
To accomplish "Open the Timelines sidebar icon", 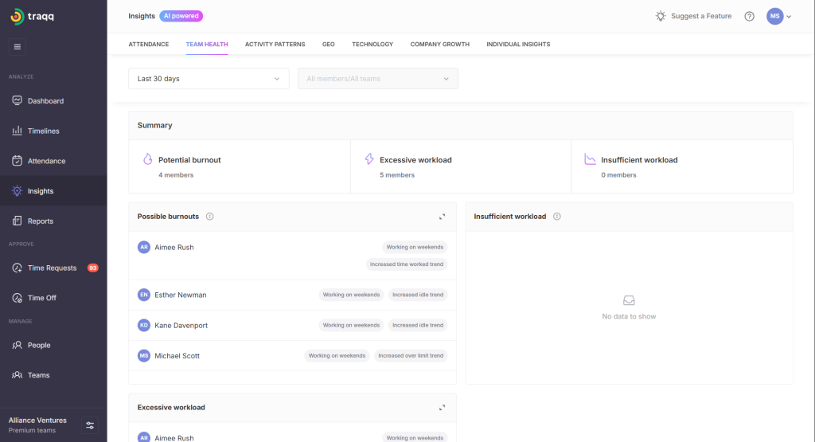I will [x=18, y=131].
